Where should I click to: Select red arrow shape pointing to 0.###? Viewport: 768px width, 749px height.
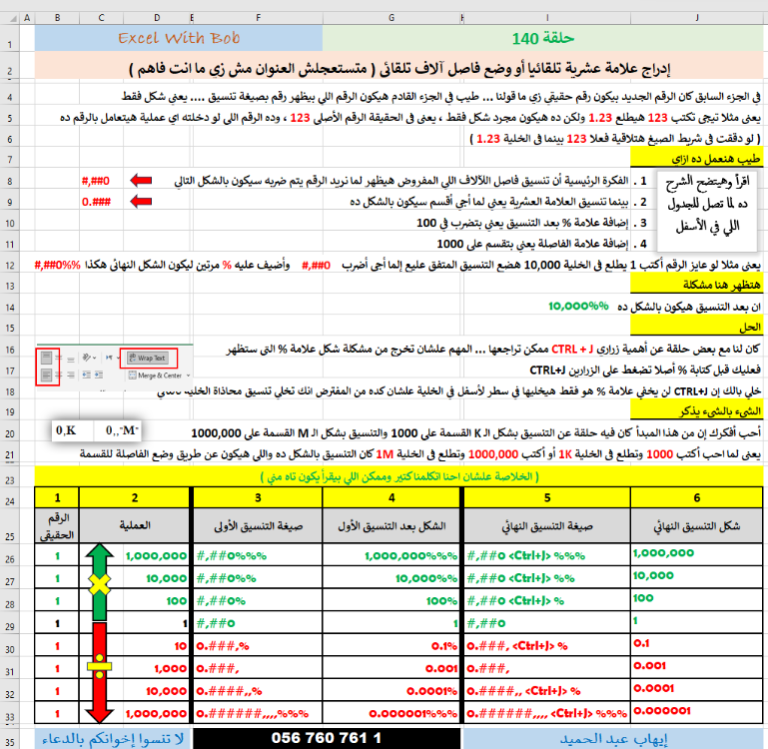click(141, 202)
